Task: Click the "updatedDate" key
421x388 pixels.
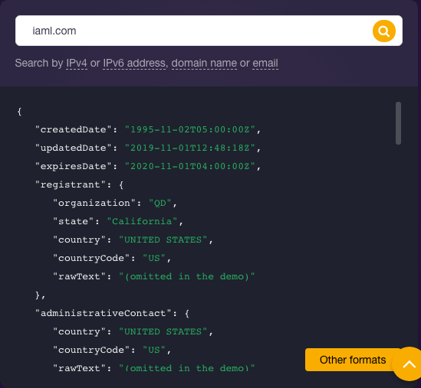Action: pyautogui.click(x=74, y=148)
